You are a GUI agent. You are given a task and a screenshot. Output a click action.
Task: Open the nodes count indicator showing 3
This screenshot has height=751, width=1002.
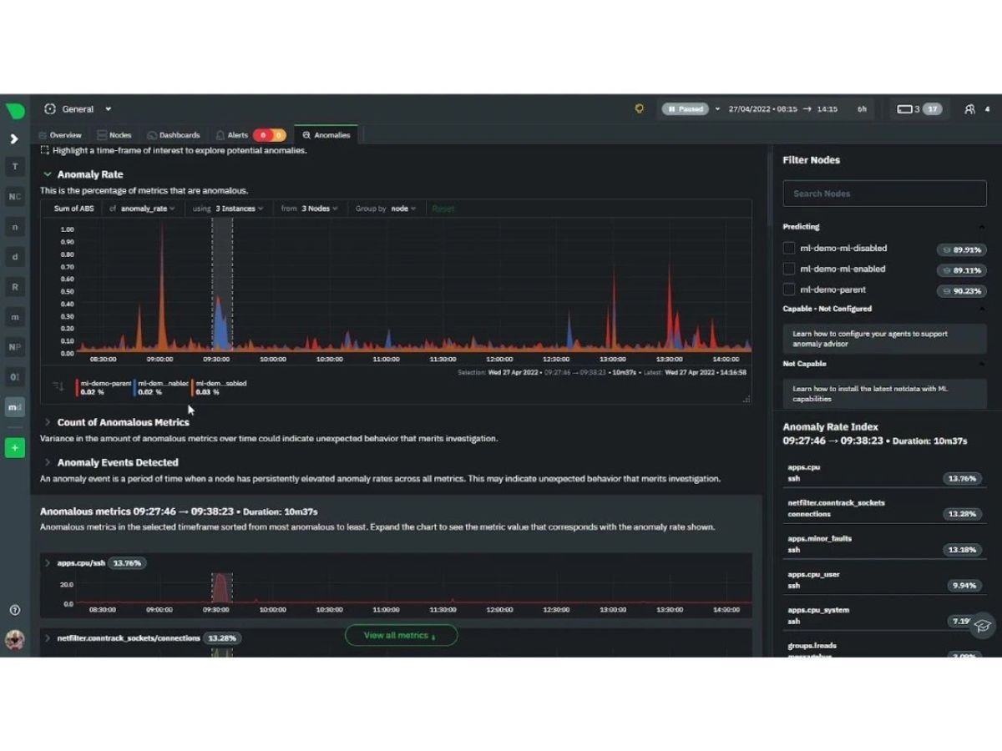pos(908,109)
